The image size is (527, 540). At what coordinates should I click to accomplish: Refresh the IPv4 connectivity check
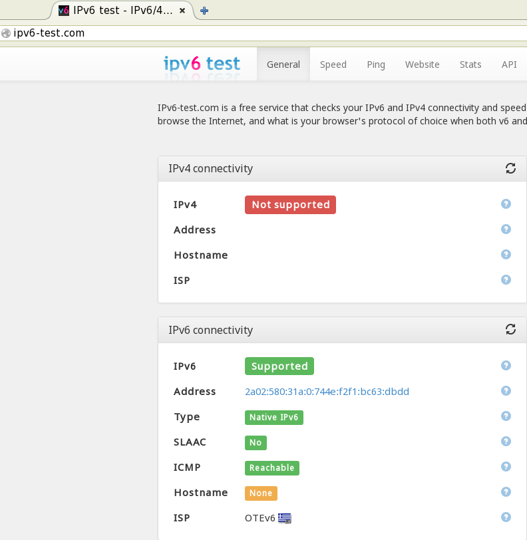(x=510, y=168)
